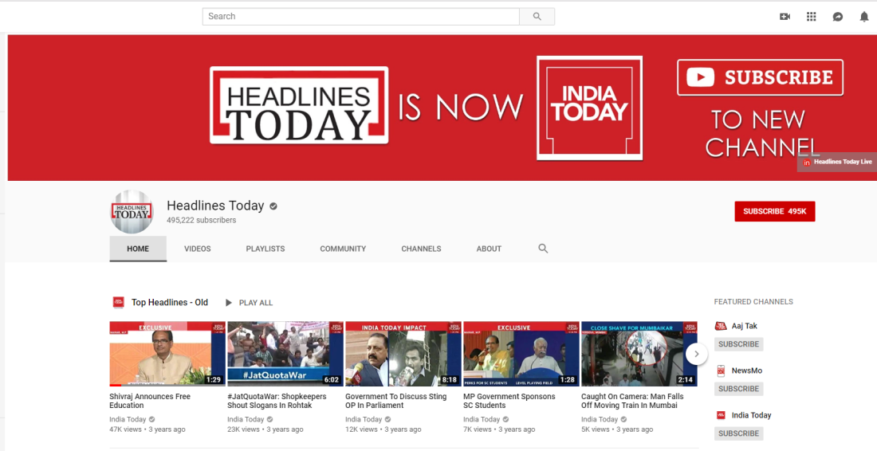Open the Top Headlines - Old playlist title

170,302
